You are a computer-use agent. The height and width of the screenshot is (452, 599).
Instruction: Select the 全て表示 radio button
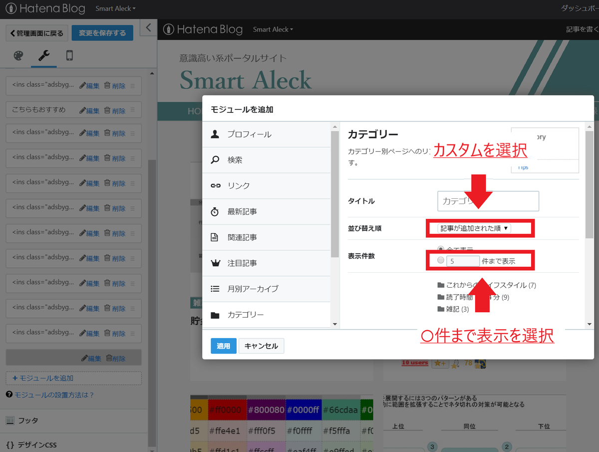click(440, 248)
